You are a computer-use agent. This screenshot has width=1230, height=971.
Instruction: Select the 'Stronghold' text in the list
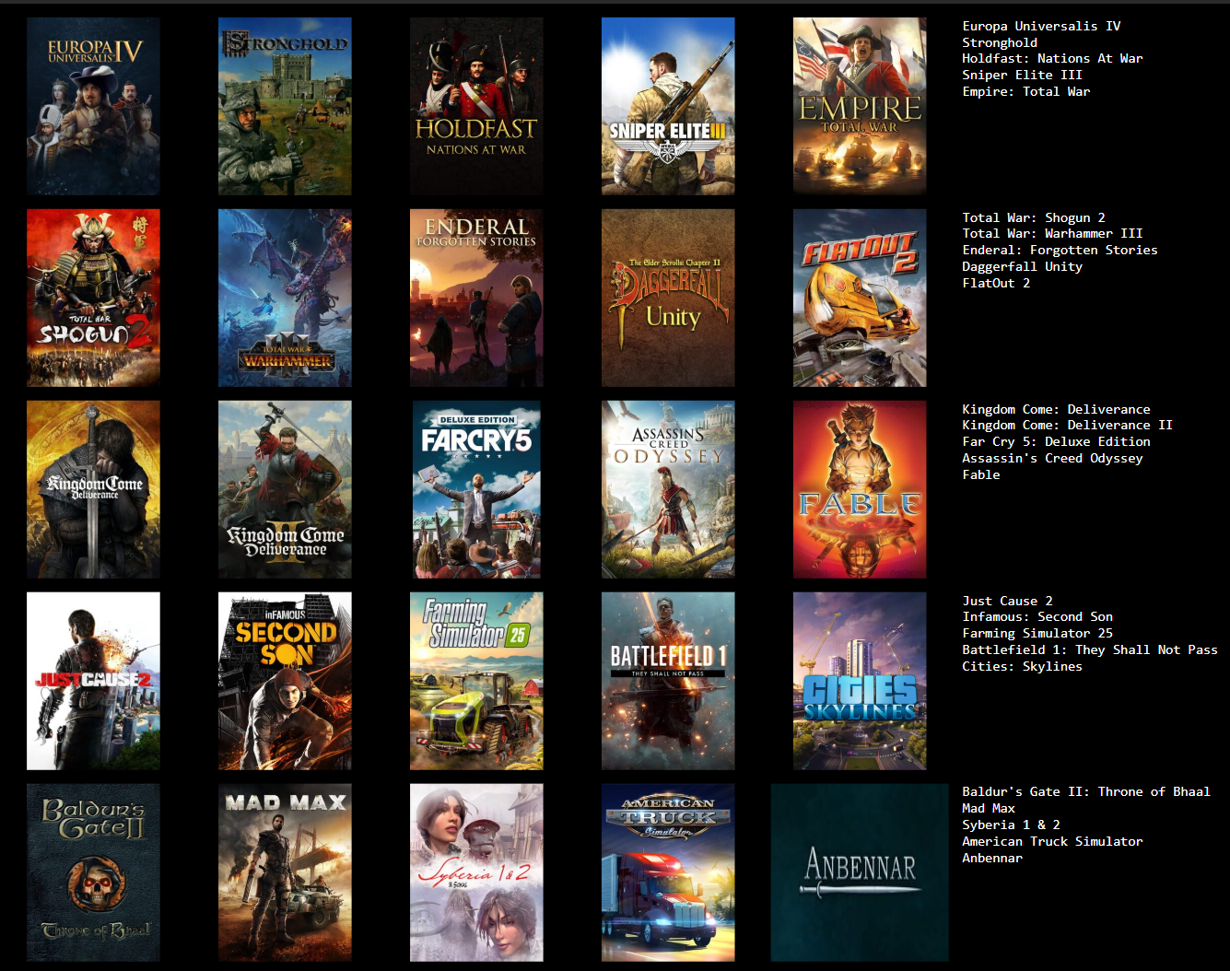(1000, 42)
